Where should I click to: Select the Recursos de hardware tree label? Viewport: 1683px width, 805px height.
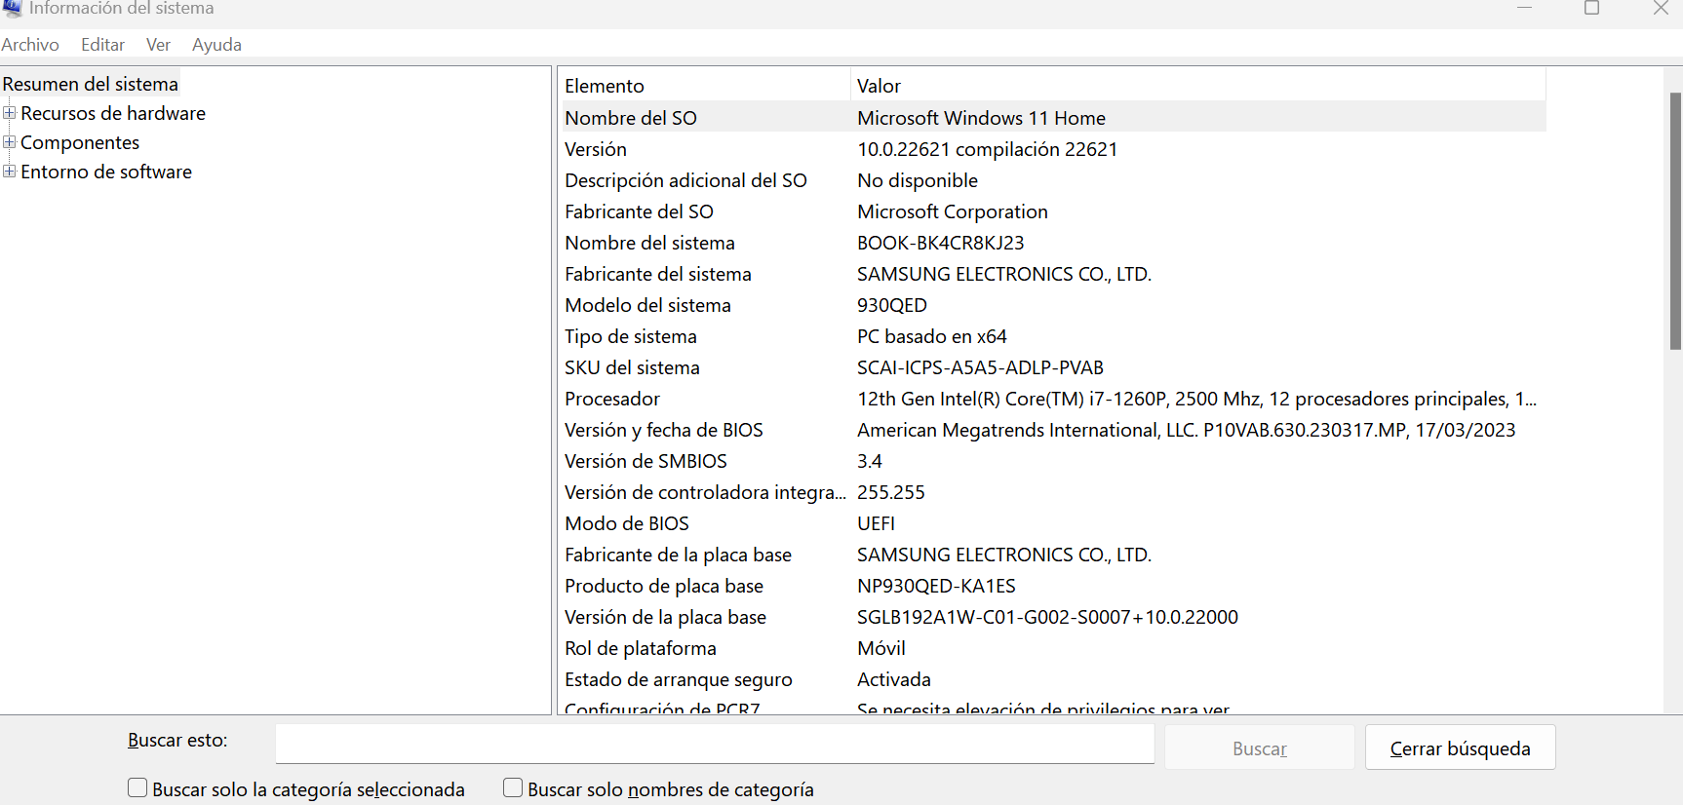(x=113, y=113)
